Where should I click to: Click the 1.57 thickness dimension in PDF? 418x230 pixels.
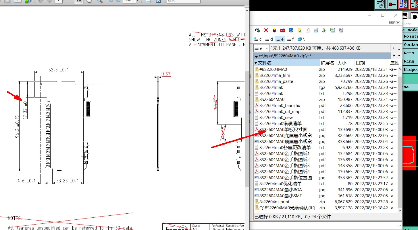pyautogui.click(x=166, y=74)
